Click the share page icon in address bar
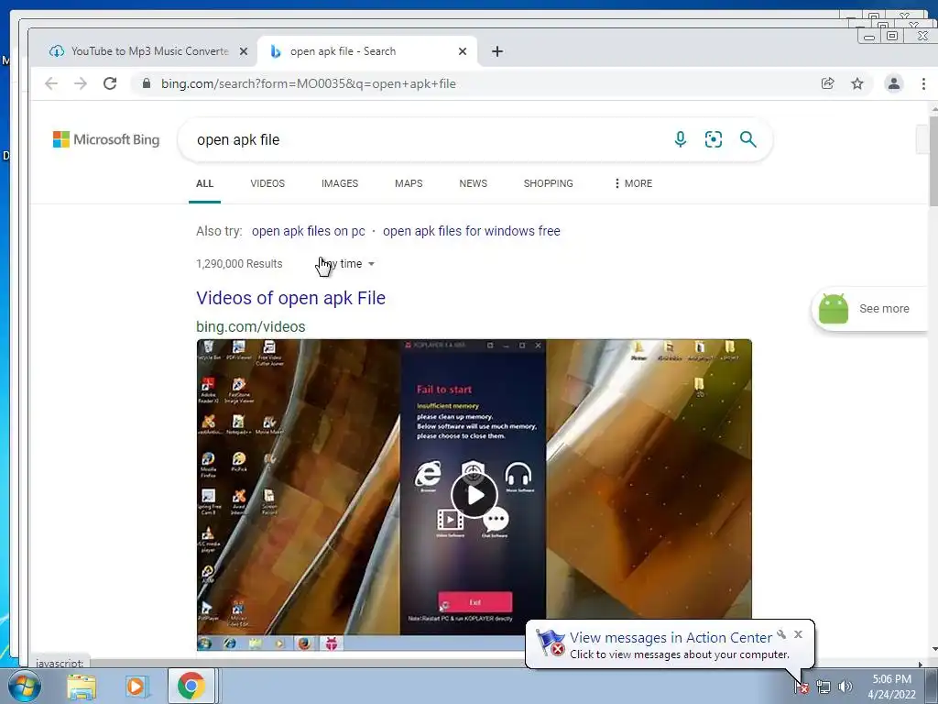938x704 pixels. [828, 83]
